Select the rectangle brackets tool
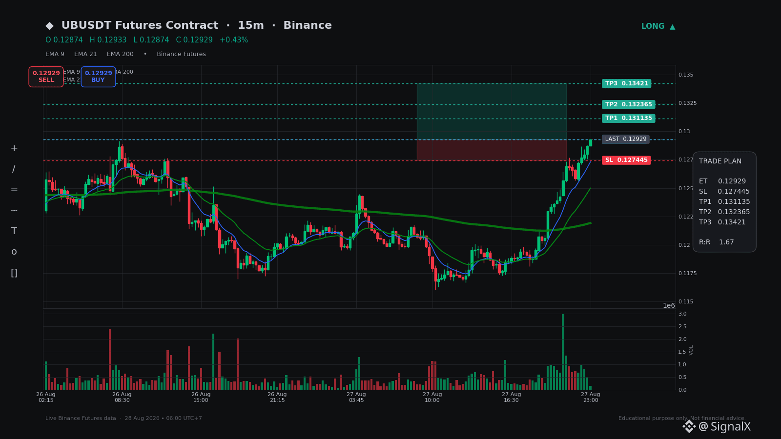The width and height of the screenshot is (781, 439). 14,273
